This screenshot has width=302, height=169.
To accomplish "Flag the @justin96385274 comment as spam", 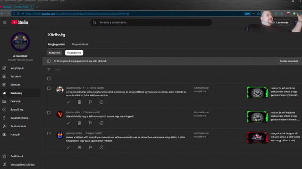I will (90, 102).
